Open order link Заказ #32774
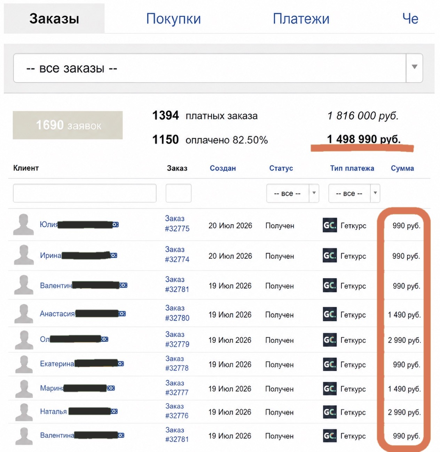This screenshot has height=452, width=440. click(x=177, y=254)
